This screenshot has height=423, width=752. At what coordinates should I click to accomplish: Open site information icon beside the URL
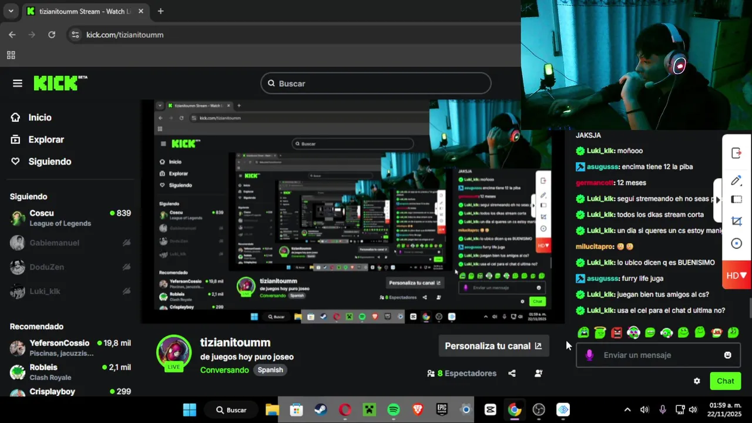(75, 35)
